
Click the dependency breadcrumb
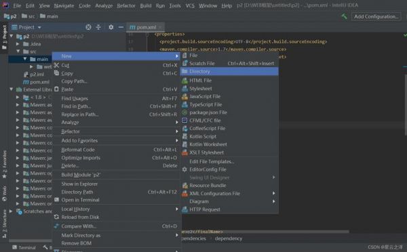229,238
